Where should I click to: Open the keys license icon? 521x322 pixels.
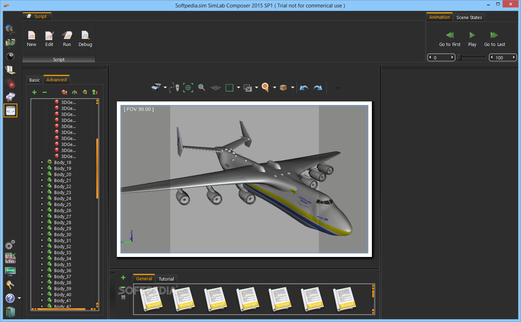[x=10, y=285]
